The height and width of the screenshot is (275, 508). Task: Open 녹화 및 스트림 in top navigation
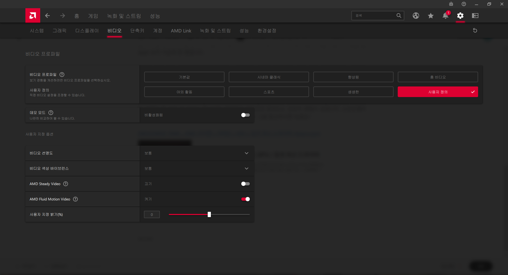tap(124, 16)
